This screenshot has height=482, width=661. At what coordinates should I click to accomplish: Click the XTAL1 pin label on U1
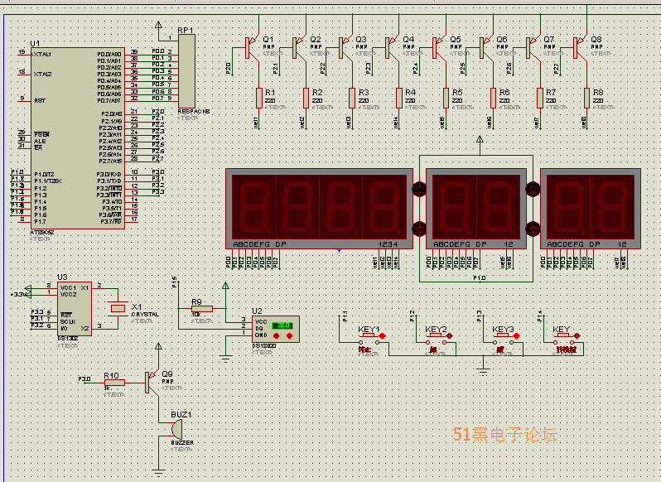(x=42, y=55)
